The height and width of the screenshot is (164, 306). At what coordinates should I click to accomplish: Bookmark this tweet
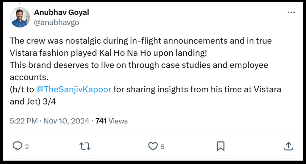220,146
